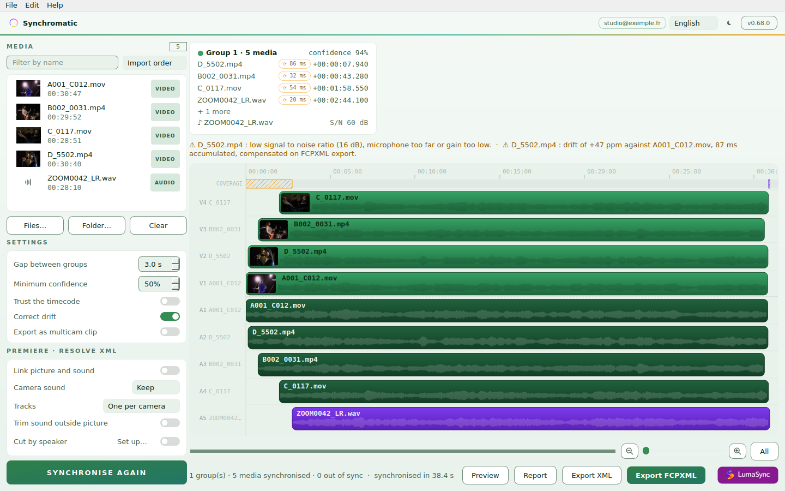Click the Minimum confidence stepper arrows

(176, 284)
